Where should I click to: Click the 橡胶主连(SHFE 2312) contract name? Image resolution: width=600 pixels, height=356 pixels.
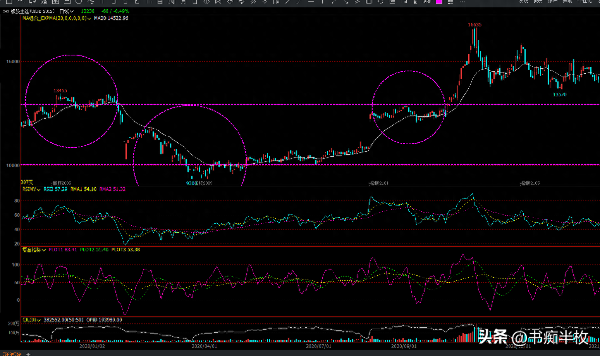pyautogui.click(x=33, y=11)
